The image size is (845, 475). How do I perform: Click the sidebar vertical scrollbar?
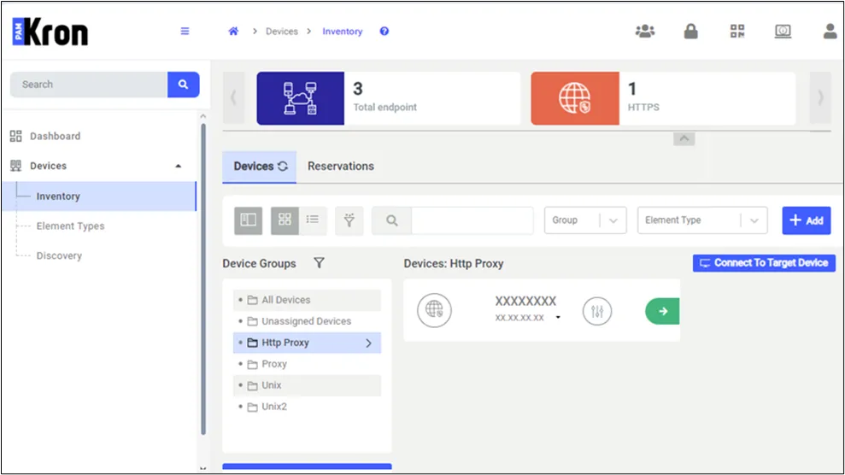click(203, 279)
